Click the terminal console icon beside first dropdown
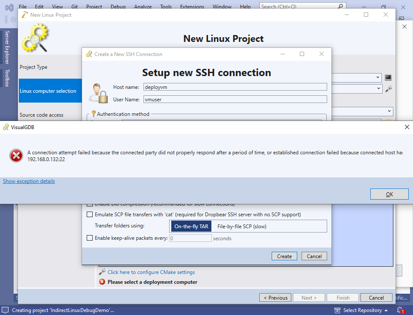 pyautogui.click(x=388, y=77)
